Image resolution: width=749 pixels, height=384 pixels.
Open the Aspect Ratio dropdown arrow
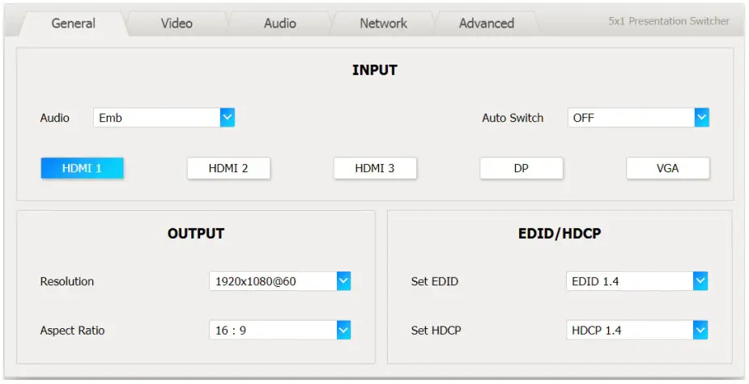coord(343,331)
